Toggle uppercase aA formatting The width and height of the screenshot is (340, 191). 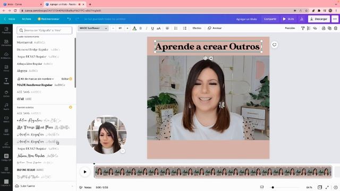coord(159,28)
